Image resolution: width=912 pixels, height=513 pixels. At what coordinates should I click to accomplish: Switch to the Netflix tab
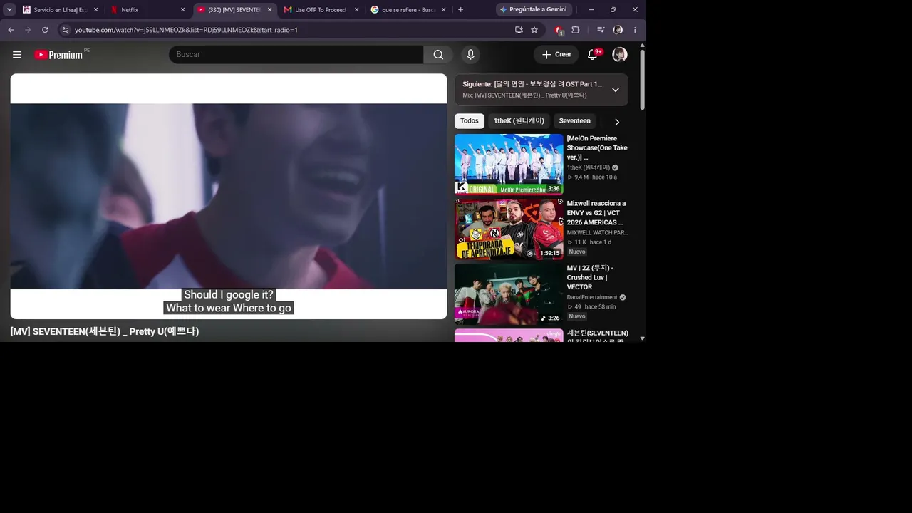click(148, 10)
